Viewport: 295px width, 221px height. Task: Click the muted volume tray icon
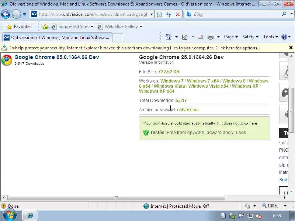click(x=259, y=216)
